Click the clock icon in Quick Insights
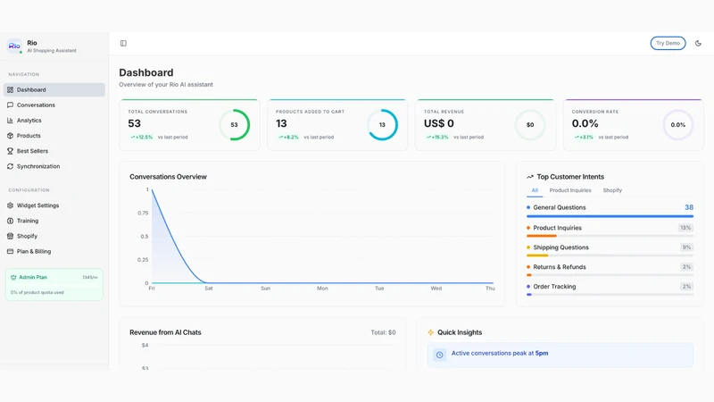 (439, 355)
